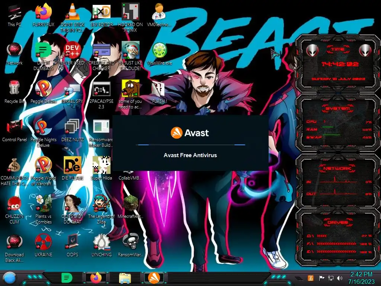Viewport: 381px width, 286px height.
Task: Select the VM0Technic desktop icon
Action: 159,12
